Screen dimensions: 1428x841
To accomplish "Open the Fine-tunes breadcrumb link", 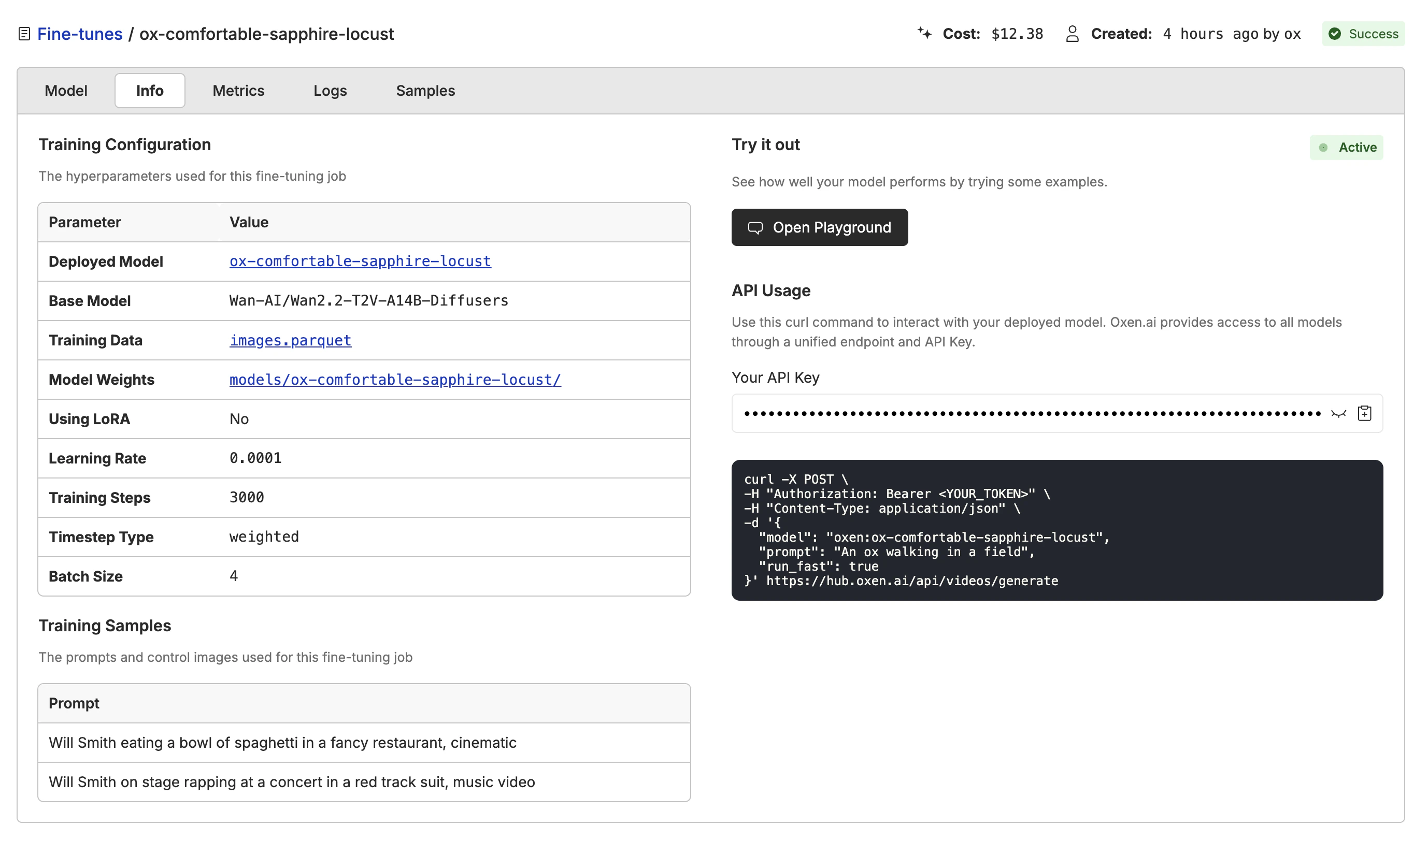I will point(80,34).
